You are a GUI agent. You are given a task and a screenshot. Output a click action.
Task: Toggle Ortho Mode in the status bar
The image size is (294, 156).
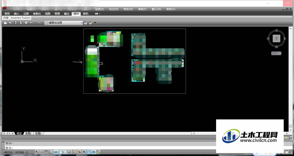pyautogui.click(x=51, y=152)
